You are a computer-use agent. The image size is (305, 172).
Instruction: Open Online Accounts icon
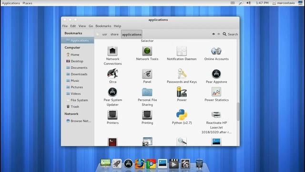point(216,51)
